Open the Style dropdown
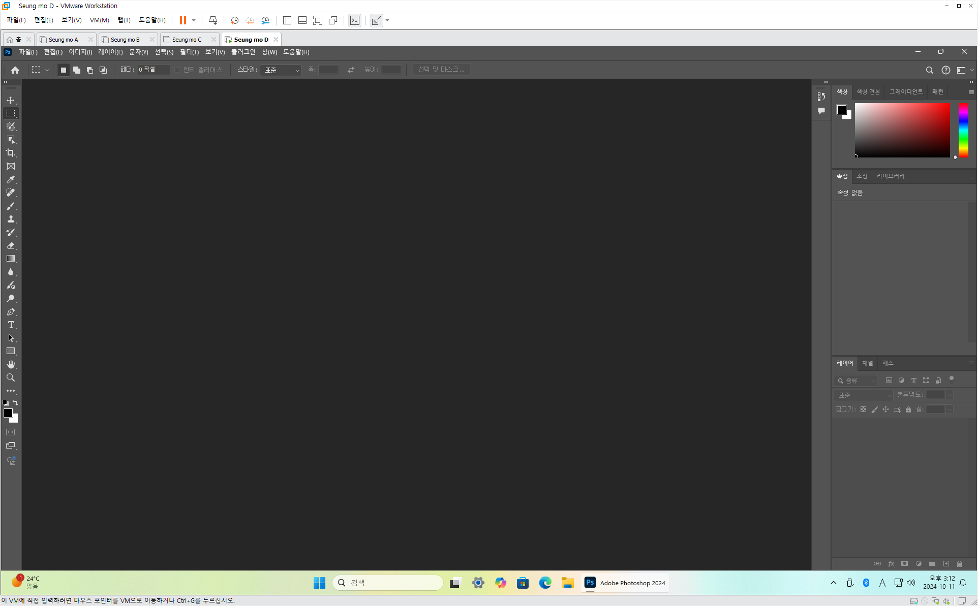Viewport: 978px width, 606px height. (x=281, y=70)
